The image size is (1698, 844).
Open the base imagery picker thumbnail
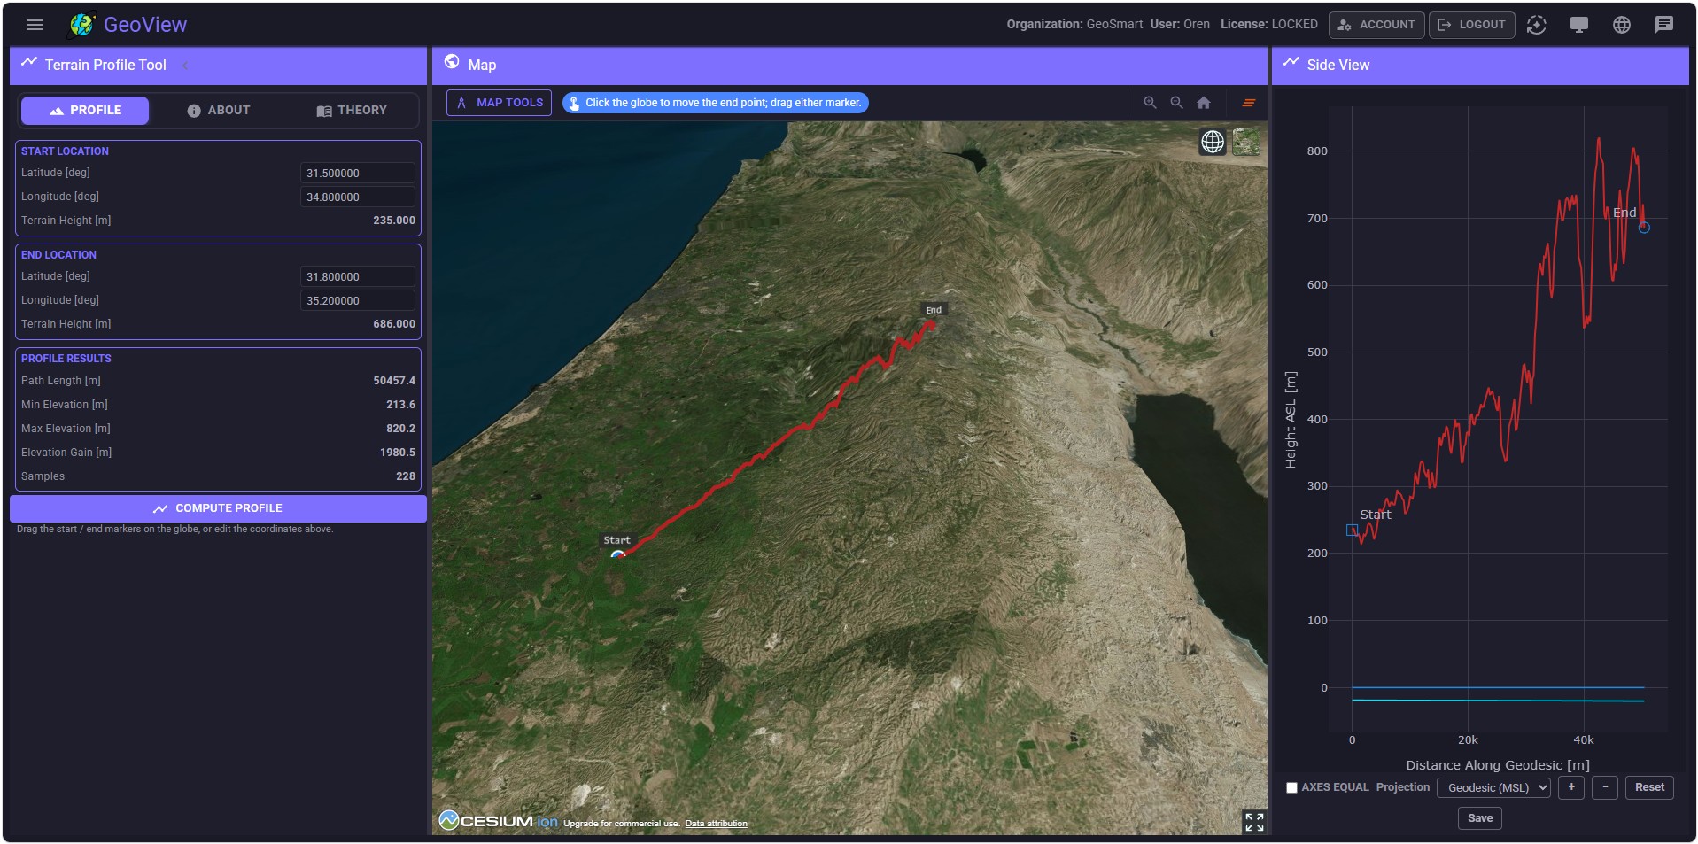click(x=1246, y=142)
